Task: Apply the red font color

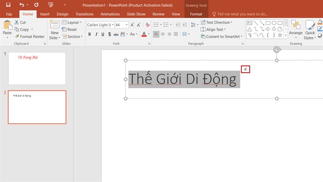Action: pyautogui.click(x=144, y=34)
